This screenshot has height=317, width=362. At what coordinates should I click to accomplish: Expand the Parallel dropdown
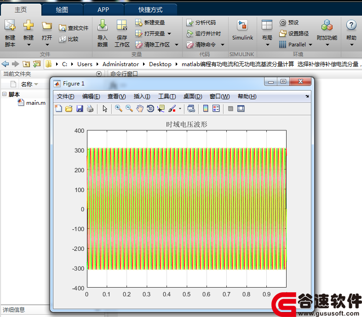310,45
